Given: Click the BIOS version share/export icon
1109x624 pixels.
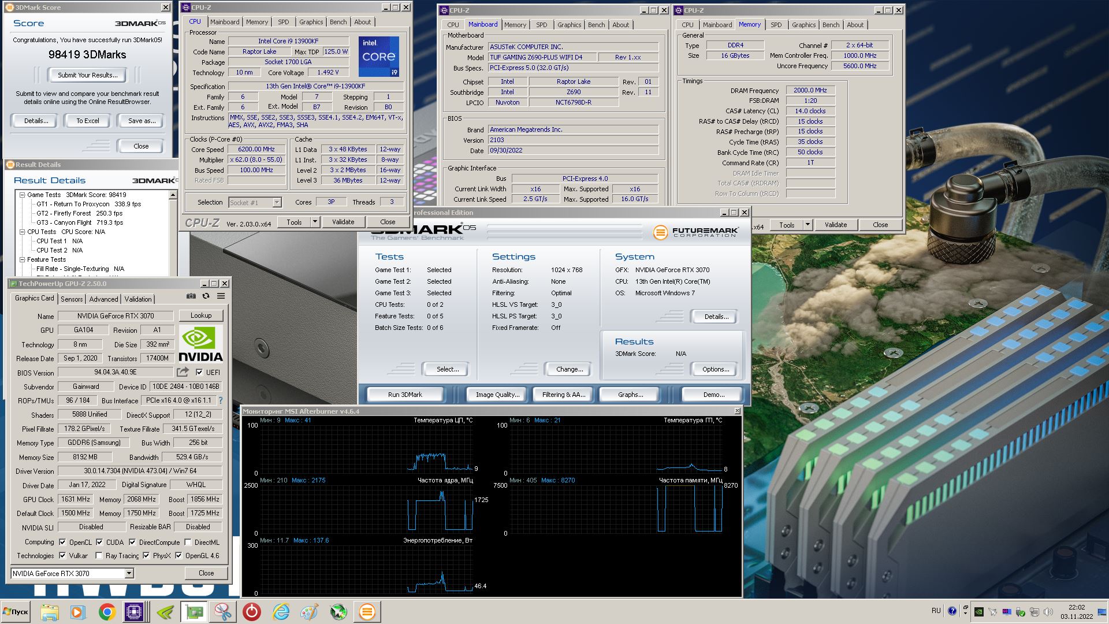Looking at the screenshot, I should 183,372.
